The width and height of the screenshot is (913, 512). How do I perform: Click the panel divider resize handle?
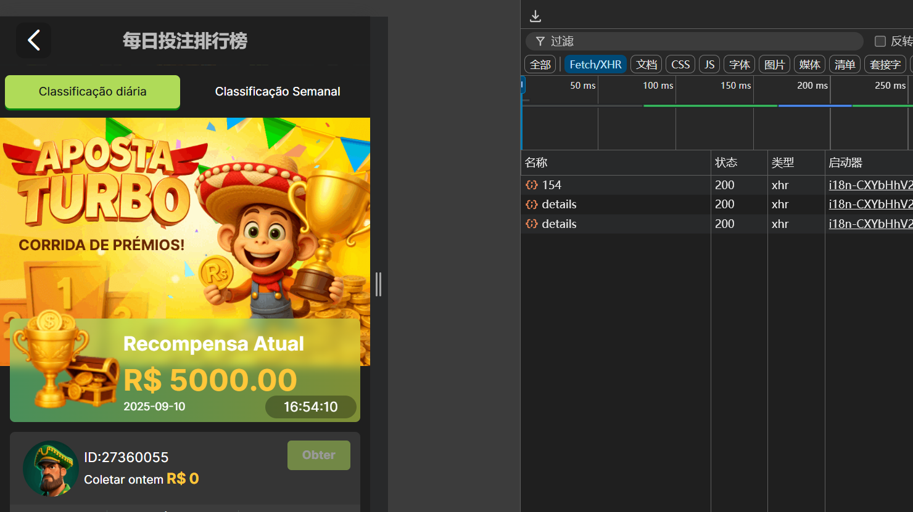(x=378, y=284)
